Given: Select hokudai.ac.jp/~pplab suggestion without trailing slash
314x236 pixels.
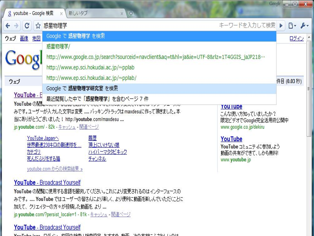Looking at the screenshot, I should click(159, 68).
